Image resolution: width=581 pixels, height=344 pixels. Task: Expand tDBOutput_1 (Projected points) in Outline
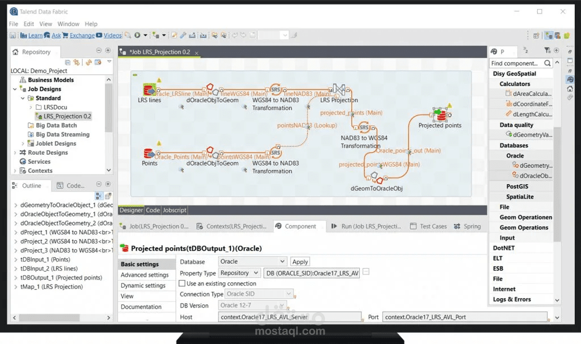tap(15, 278)
